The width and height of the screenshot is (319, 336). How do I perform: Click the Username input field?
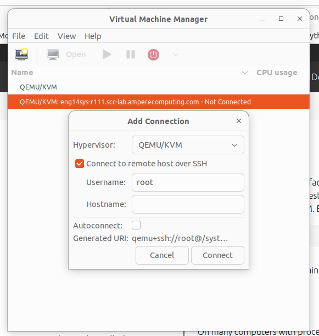(x=188, y=182)
